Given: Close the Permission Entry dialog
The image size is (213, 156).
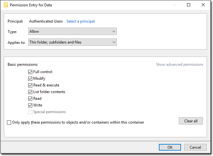Looking at the screenshot, I should point(203,5).
